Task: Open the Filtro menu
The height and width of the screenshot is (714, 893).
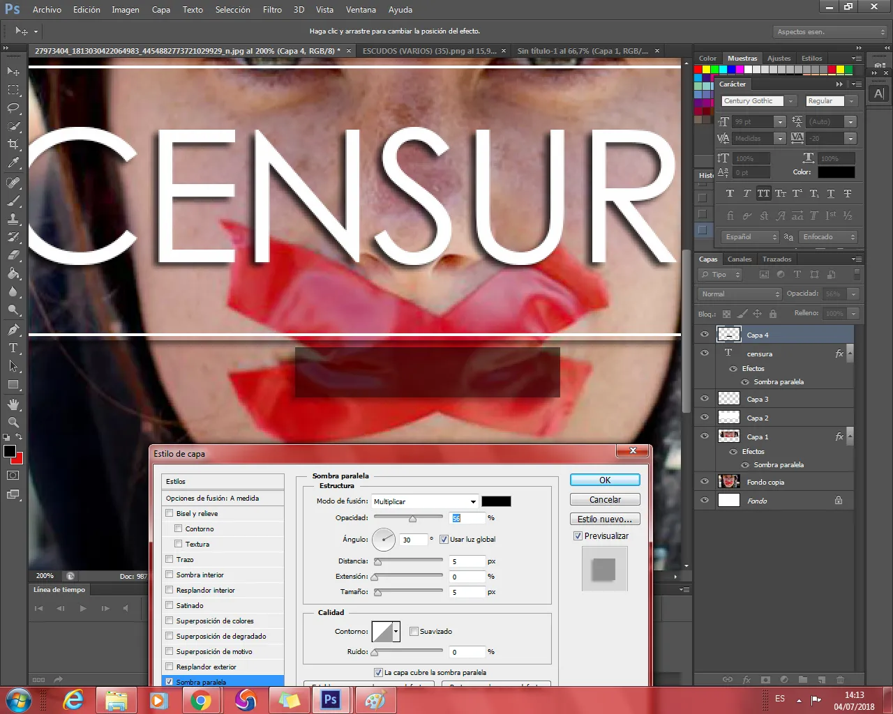Action: [x=272, y=10]
